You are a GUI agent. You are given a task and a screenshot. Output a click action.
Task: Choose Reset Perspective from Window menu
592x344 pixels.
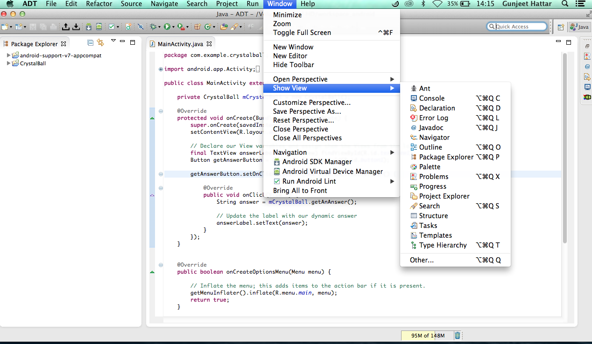coord(303,120)
